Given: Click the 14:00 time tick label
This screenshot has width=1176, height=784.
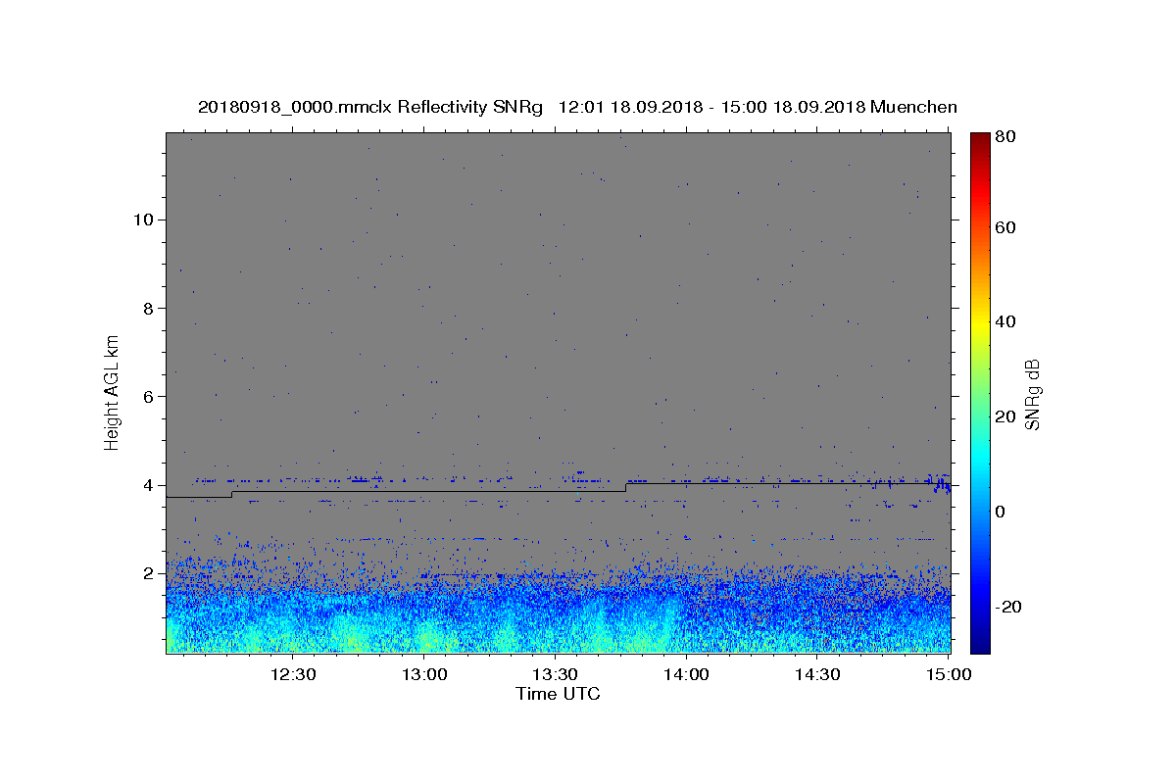Looking at the screenshot, I should coord(686,674).
